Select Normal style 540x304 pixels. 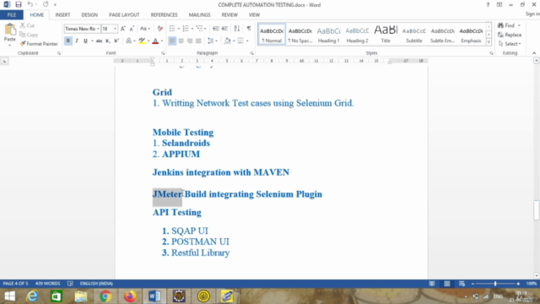[272, 35]
